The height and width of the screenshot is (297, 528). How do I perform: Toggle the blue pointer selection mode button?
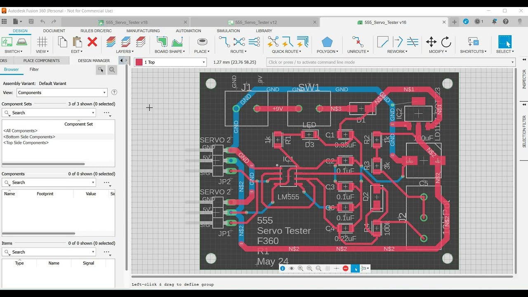tap(355, 268)
